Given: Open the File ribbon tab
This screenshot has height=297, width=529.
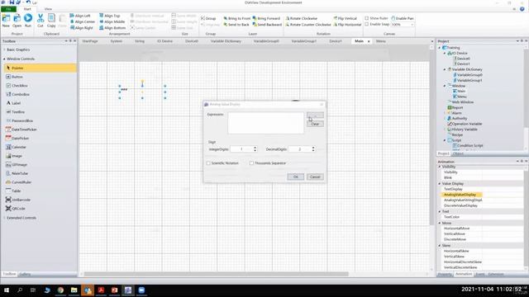Looking at the screenshot, I should coord(8,9).
